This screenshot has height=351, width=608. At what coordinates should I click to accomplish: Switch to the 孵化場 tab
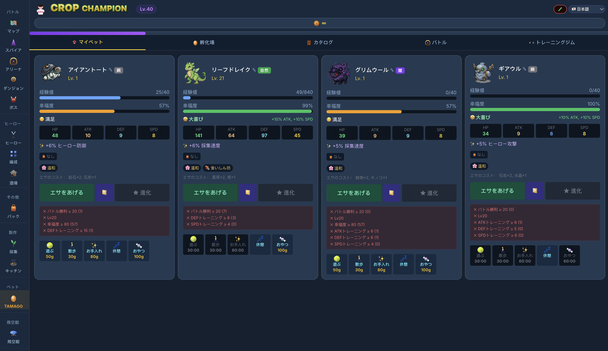(x=204, y=42)
